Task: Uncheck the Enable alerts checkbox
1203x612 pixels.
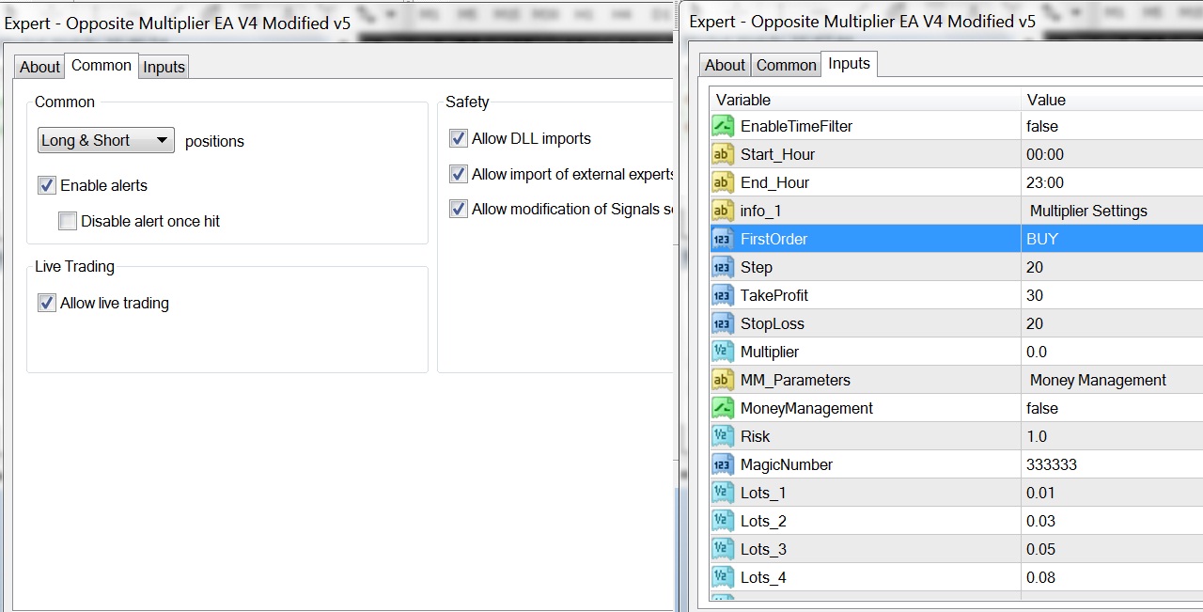Action: click(x=47, y=185)
